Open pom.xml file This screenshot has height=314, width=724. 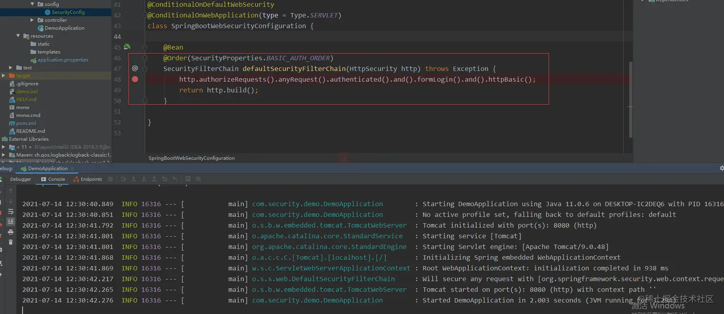coord(23,123)
